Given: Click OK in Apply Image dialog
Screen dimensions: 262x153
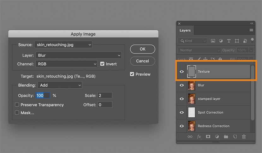Looking at the screenshot, I should click(142, 49).
